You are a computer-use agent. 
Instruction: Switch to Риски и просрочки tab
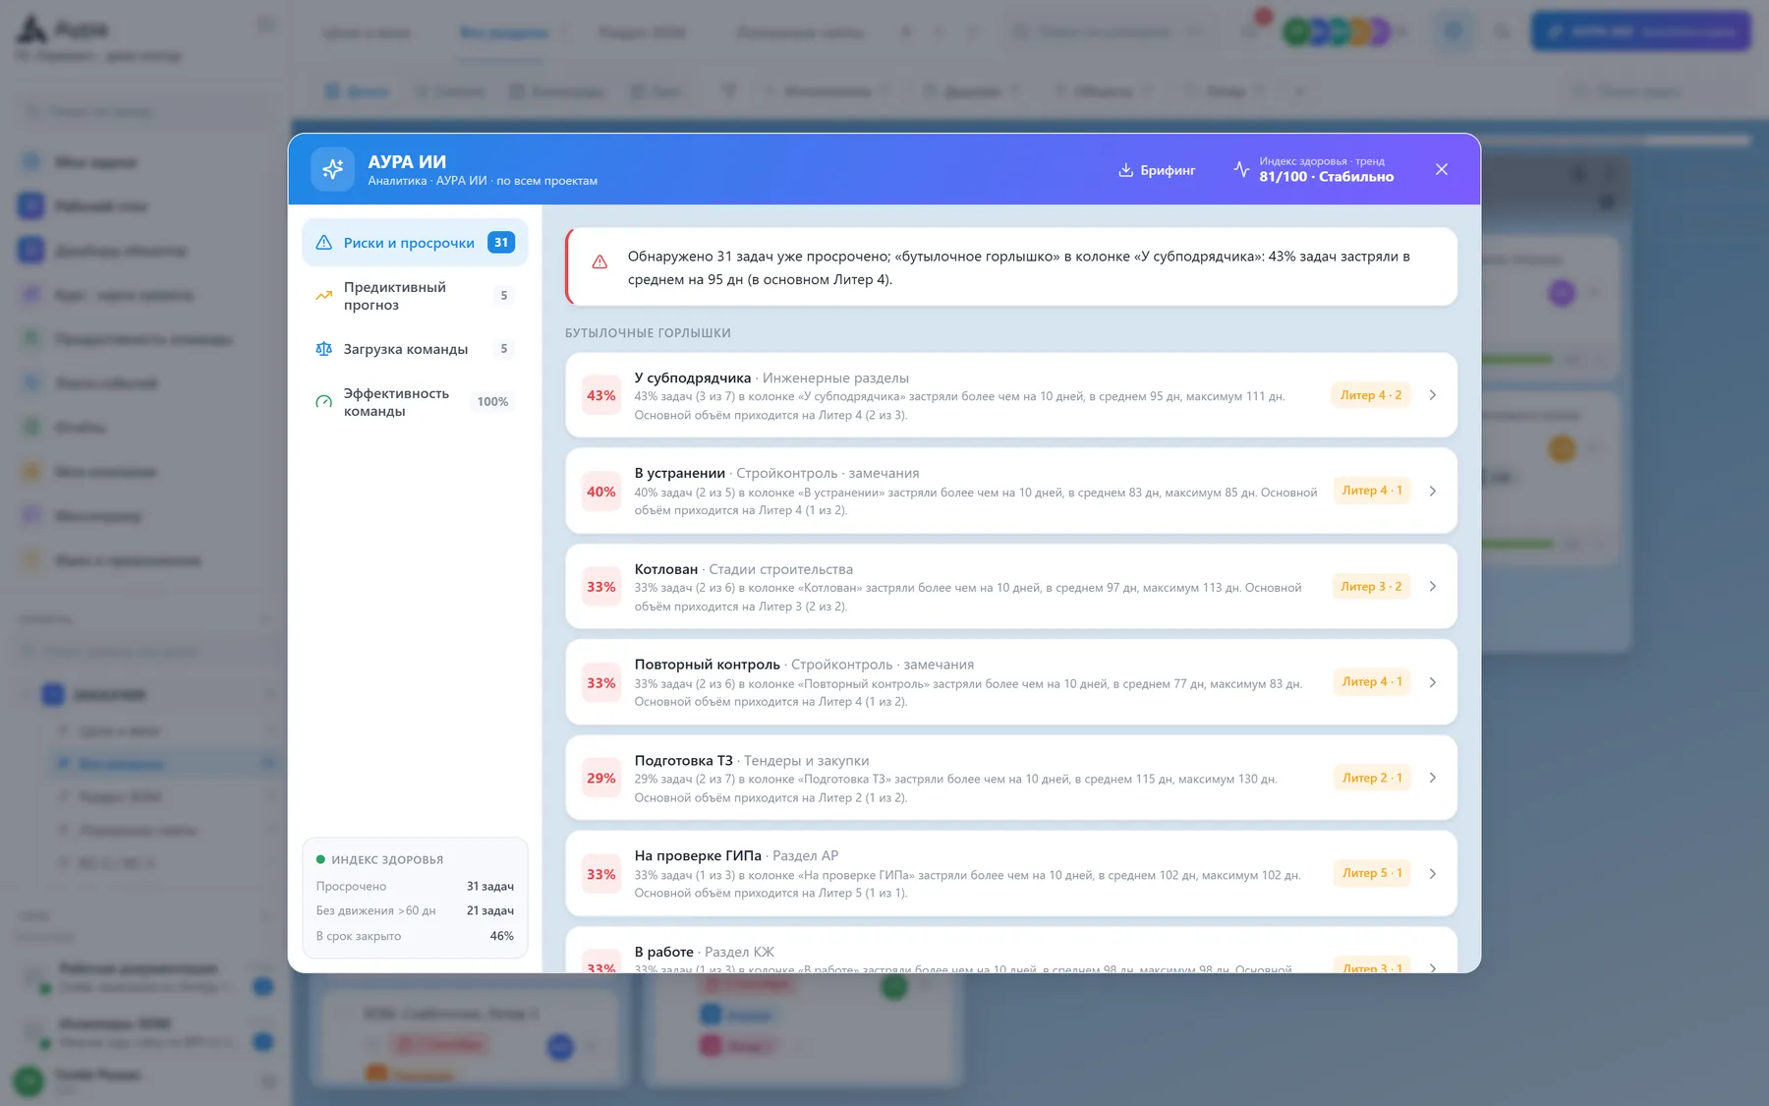click(415, 243)
